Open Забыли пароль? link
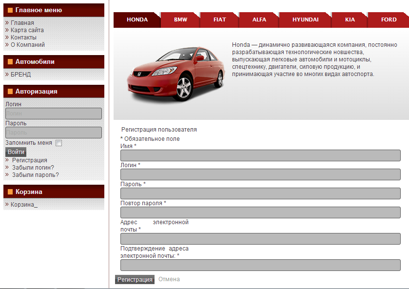This screenshot has width=409, height=289. point(36,175)
